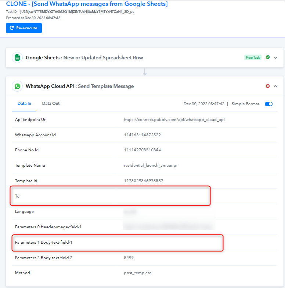285x288 pixels.
Task: Click the Template Name label
Action: point(30,165)
